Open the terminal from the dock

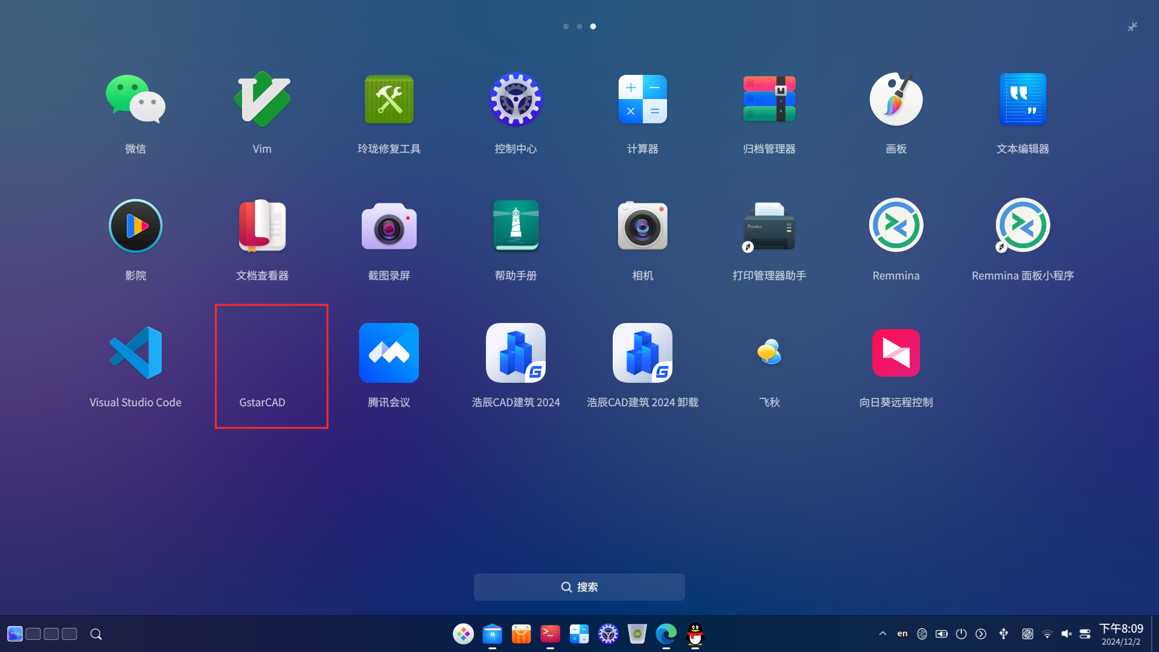coord(550,634)
